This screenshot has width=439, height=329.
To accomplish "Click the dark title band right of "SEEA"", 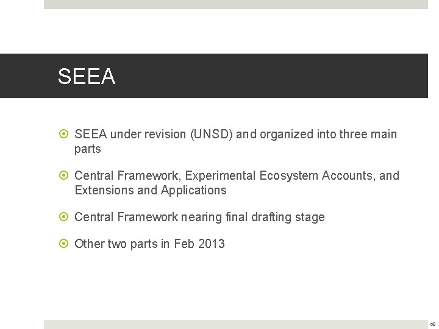I will click(x=274, y=76).
